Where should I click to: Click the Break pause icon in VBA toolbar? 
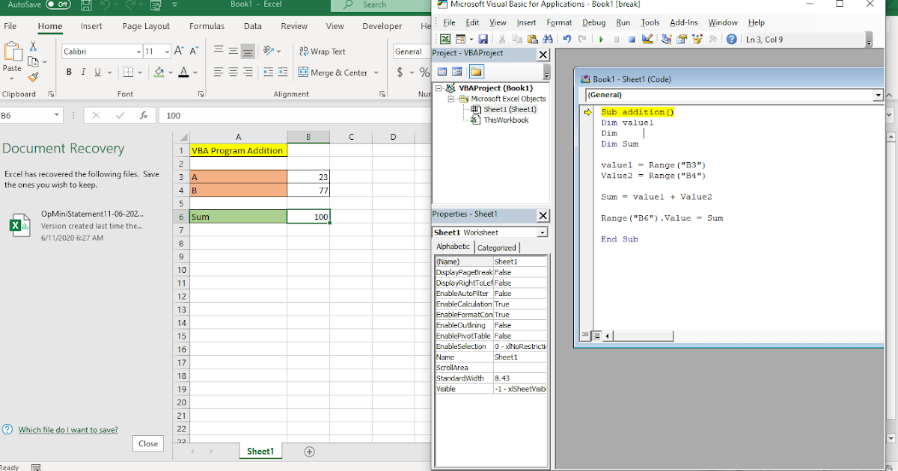(x=616, y=39)
